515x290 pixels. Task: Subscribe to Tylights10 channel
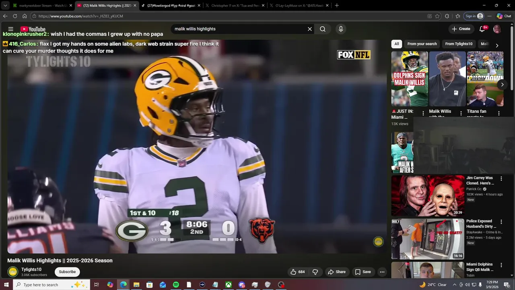[67, 272]
